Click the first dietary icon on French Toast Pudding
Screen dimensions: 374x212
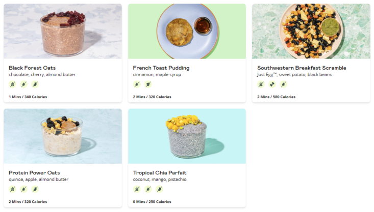pos(137,84)
